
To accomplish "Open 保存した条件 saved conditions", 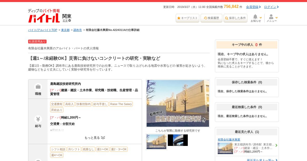I will (235, 18).
